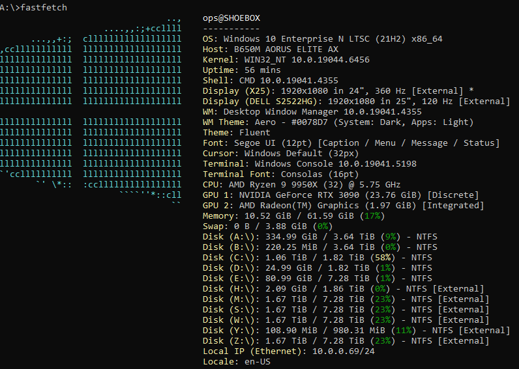Click the 'GPU 2: AMD Radeon(TM) Graphics' line
519x369 pixels.
pyautogui.click(x=343, y=206)
